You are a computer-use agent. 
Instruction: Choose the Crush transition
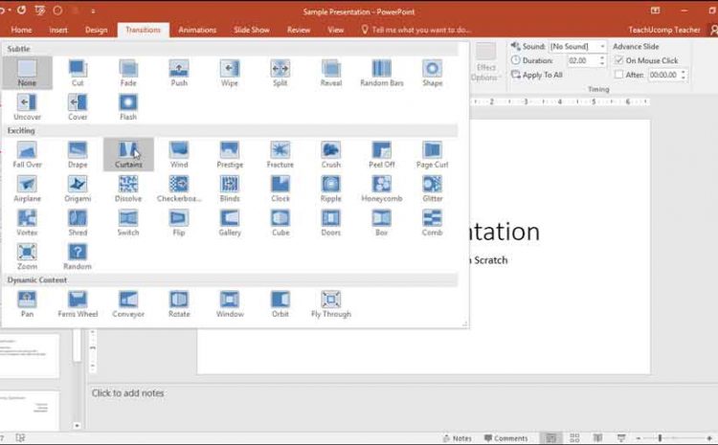pyautogui.click(x=331, y=154)
